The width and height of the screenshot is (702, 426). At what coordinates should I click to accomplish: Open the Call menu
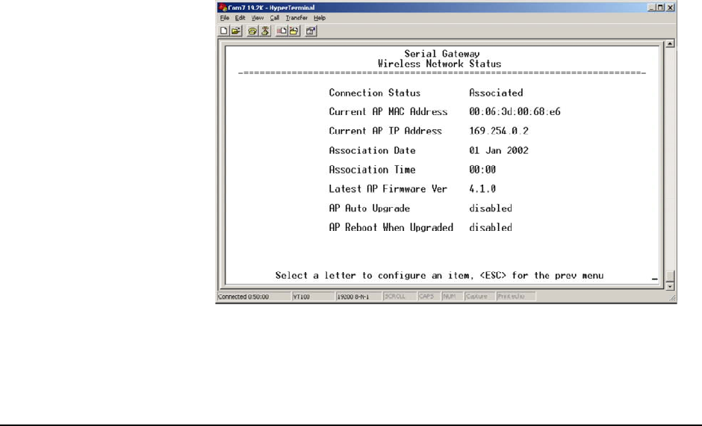(274, 18)
